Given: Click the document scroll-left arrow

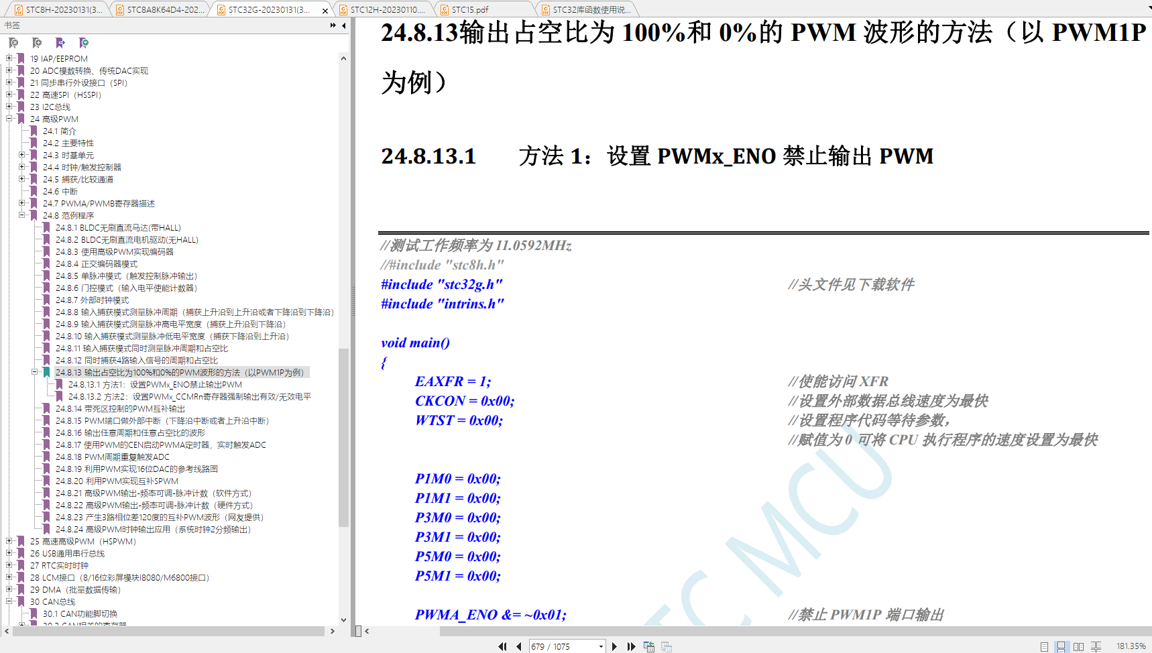Looking at the screenshot, I should tap(367, 631).
